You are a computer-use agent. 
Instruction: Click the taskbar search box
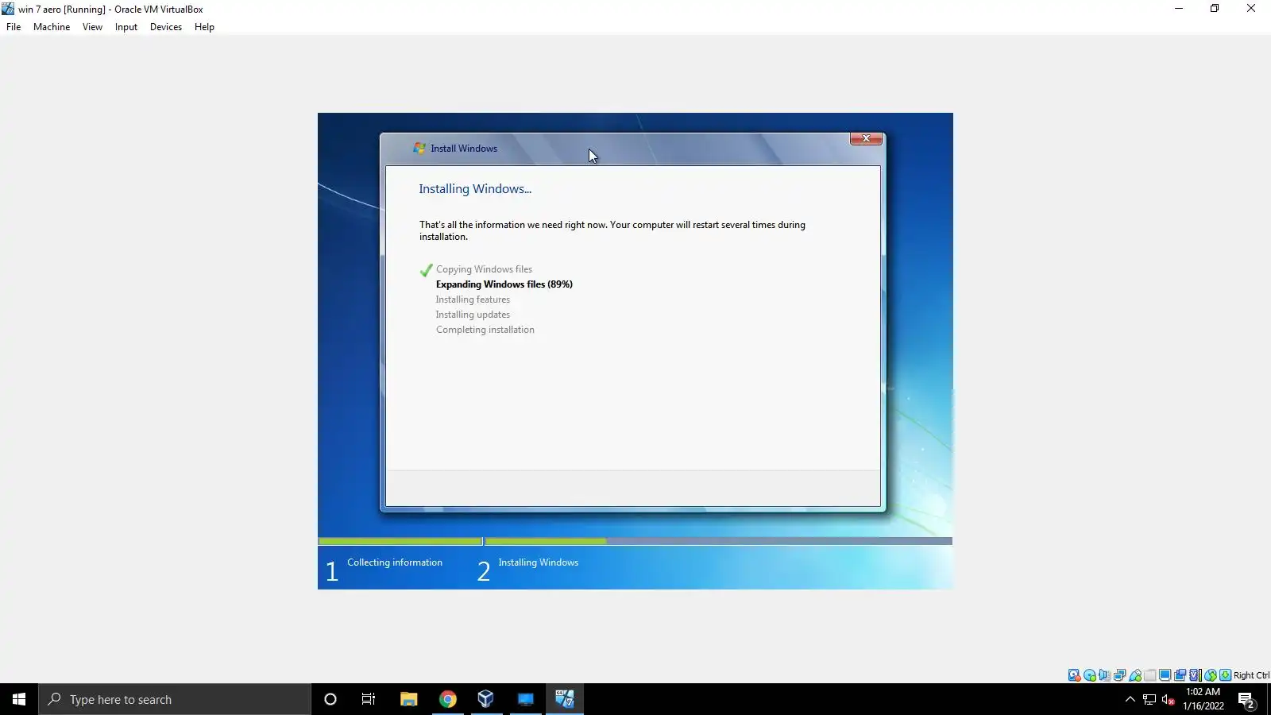(175, 699)
